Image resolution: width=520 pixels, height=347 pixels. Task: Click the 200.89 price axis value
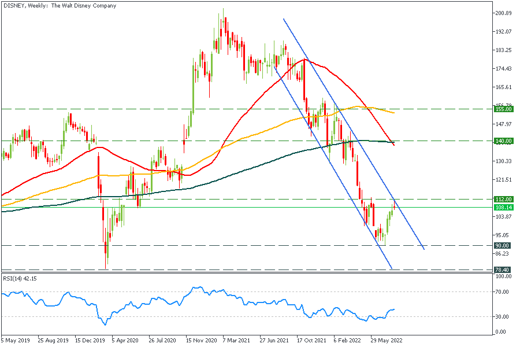click(x=504, y=13)
